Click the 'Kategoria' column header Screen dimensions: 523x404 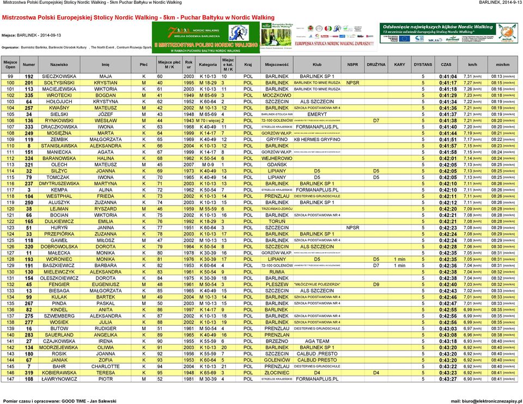pos(208,65)
